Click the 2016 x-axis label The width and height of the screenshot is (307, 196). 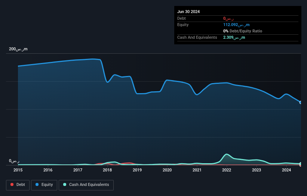click(x=48, y=170)
